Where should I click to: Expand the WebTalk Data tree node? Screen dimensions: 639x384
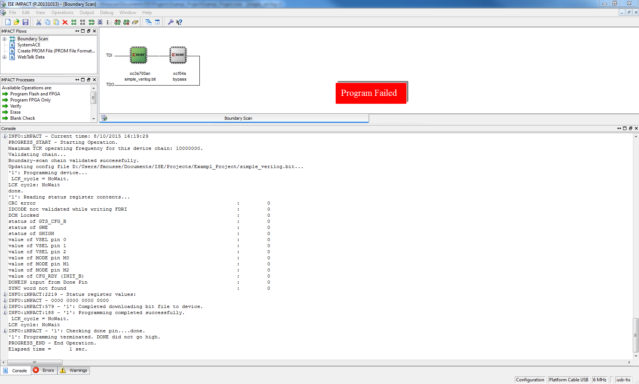4,57
